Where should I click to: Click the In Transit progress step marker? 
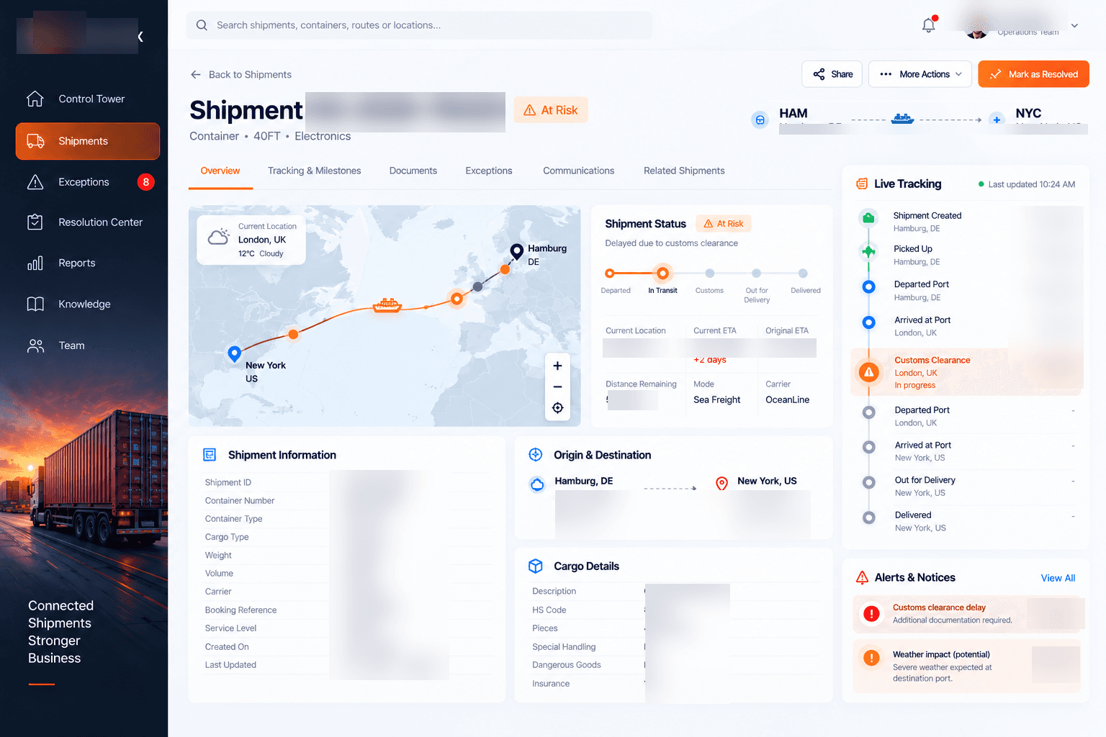click(662, 273)
